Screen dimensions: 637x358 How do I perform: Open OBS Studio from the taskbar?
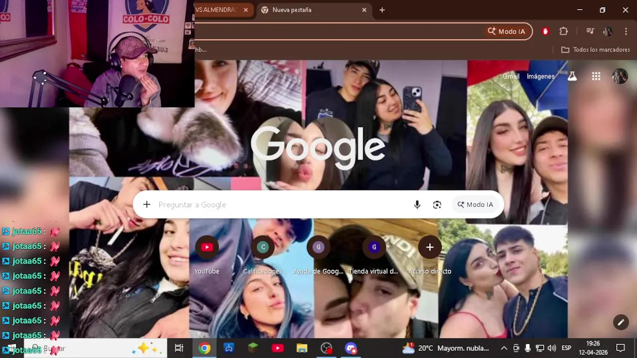pos(326,348)
